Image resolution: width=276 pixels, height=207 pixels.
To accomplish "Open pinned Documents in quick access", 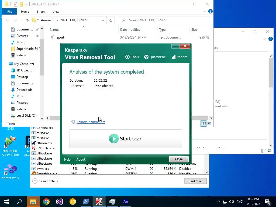I will click(x=25, y=29).
